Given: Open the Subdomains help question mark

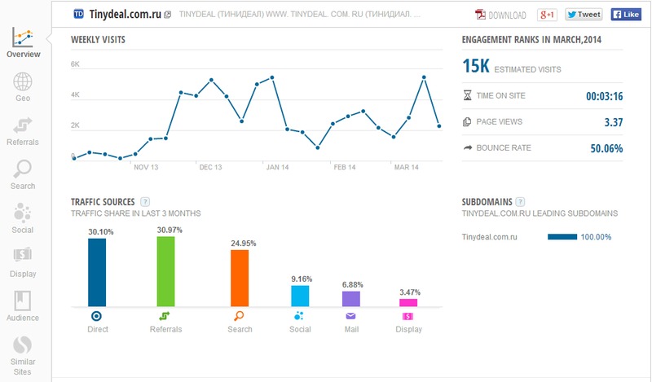Looking at the screenshot, I should pos(520,202).
